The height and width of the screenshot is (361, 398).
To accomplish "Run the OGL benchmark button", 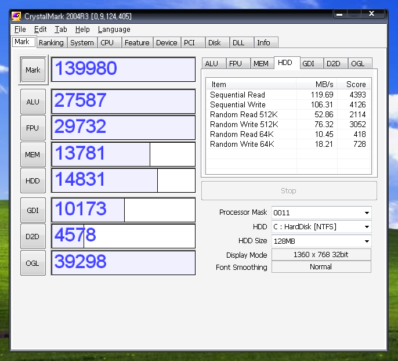I will pos(33,263).
